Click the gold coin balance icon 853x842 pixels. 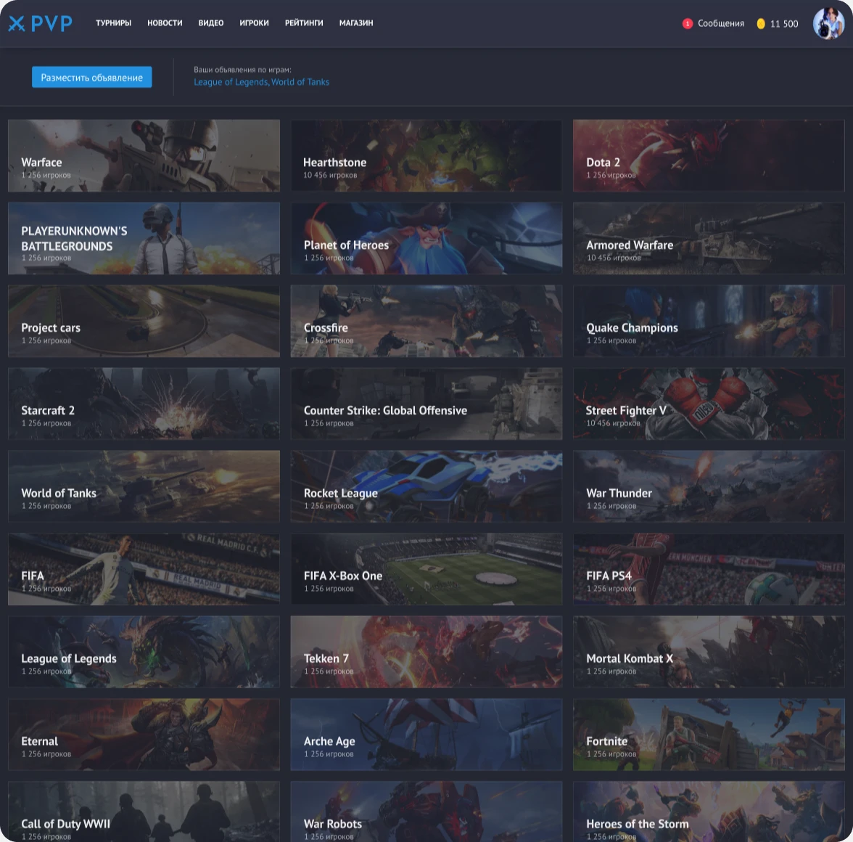pyautogui.click(x=760, y=23)
